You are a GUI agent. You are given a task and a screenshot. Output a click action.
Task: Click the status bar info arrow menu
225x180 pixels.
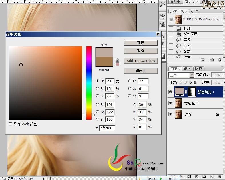click(44, 178)
